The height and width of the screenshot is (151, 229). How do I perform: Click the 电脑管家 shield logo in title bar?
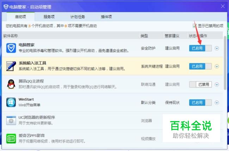tap(6, 7)
